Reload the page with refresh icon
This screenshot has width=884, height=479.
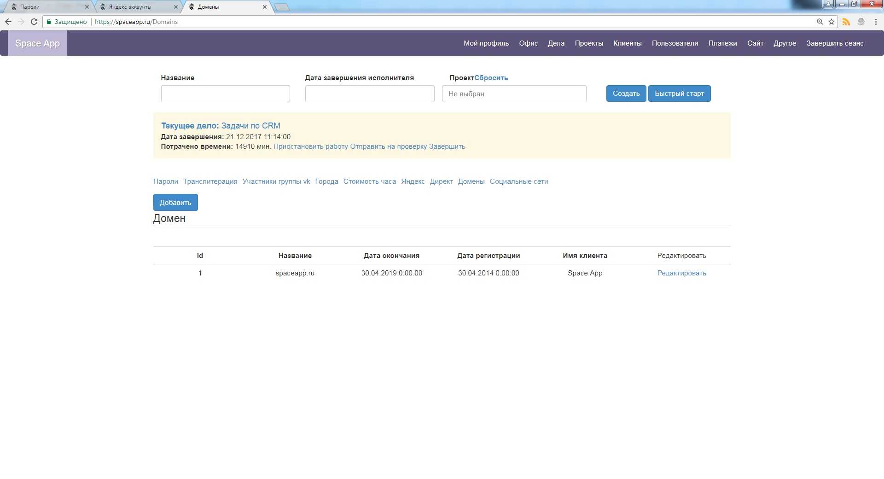point(34,22)
